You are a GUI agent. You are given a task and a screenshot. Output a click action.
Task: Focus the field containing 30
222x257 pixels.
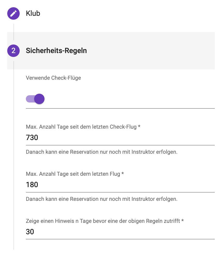coord(120,232)
